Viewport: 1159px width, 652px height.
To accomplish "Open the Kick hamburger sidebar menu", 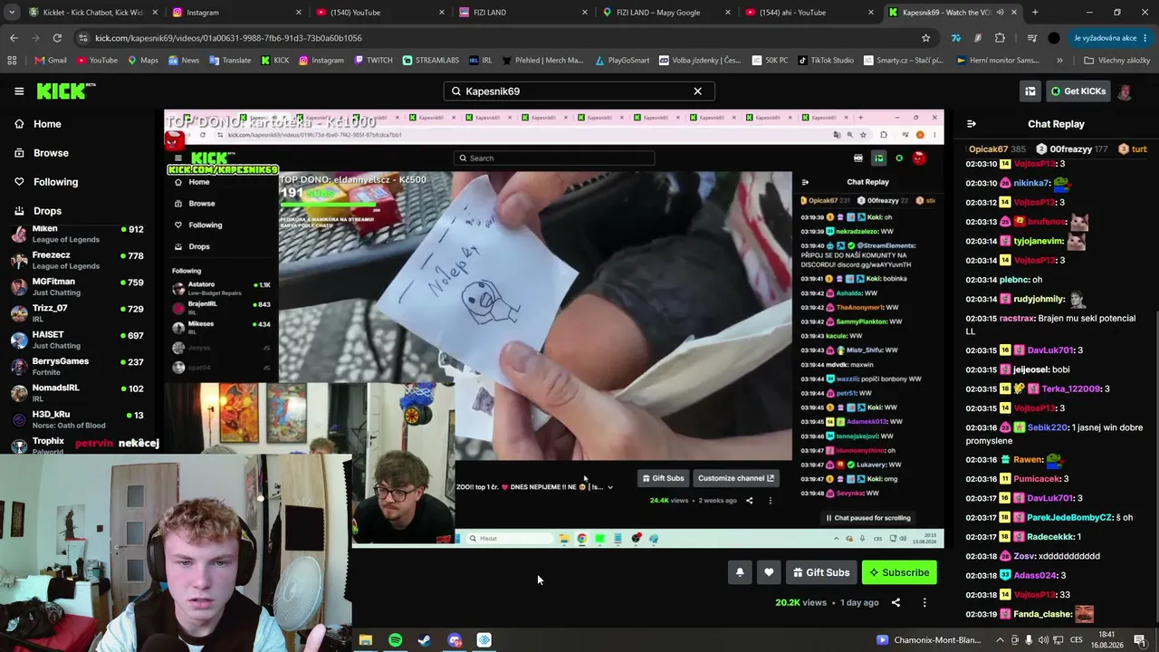I will coord(19,91).
